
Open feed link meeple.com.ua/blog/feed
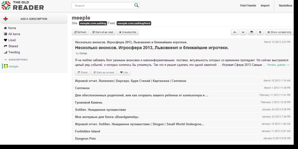(x=134, y=23)
